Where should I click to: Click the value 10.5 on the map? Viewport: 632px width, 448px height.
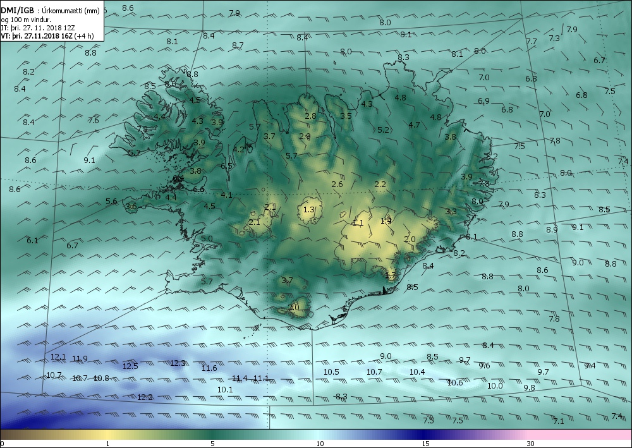tap(331, 372)
